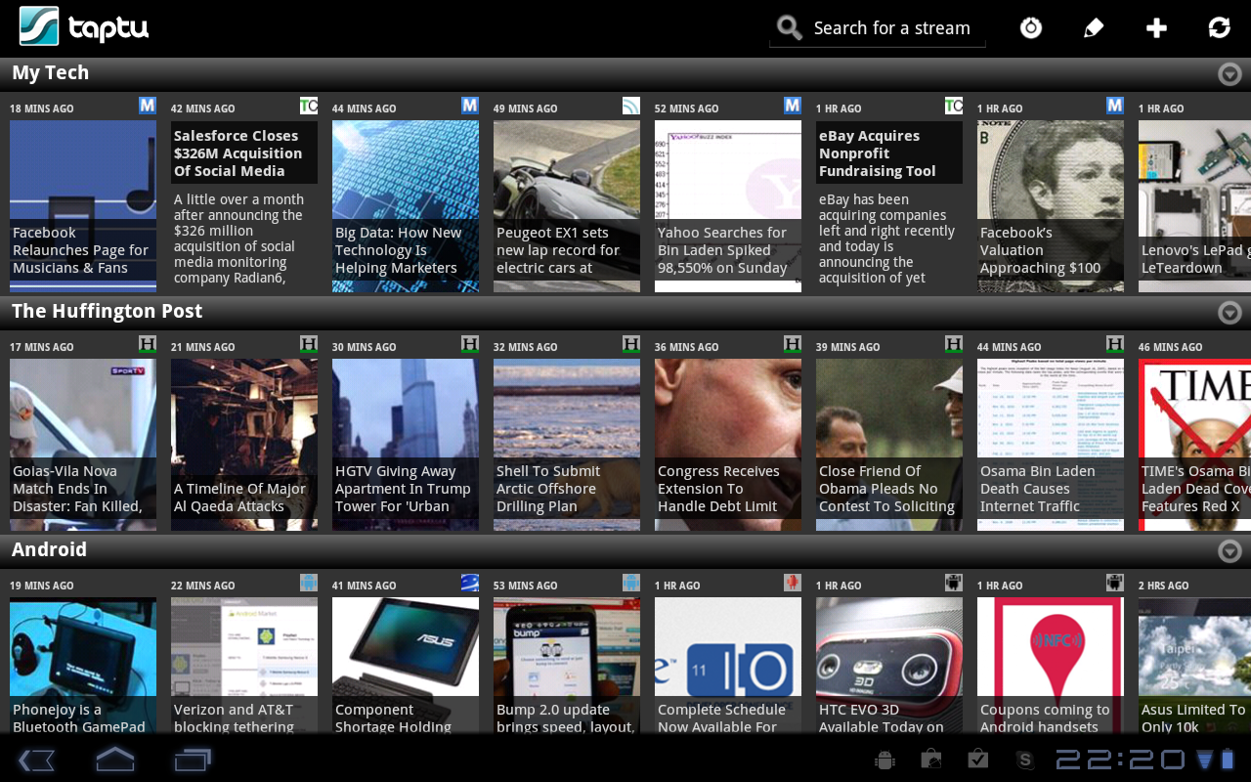Viewport: 1251px width, 782px height.
Task: Open Facebook Relaunches Page for Musicians thumbnail
Action: [83, 205]
